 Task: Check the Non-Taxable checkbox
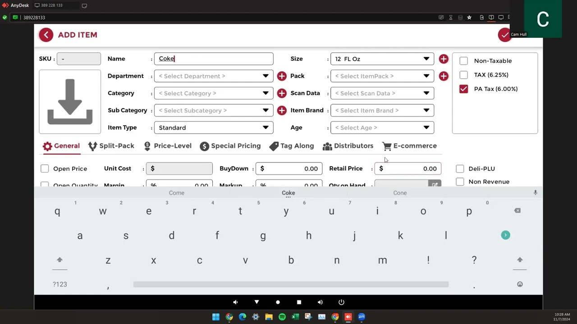463,61
